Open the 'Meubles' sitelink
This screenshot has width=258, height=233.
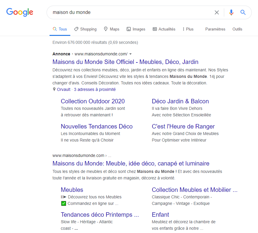[72, 190]
